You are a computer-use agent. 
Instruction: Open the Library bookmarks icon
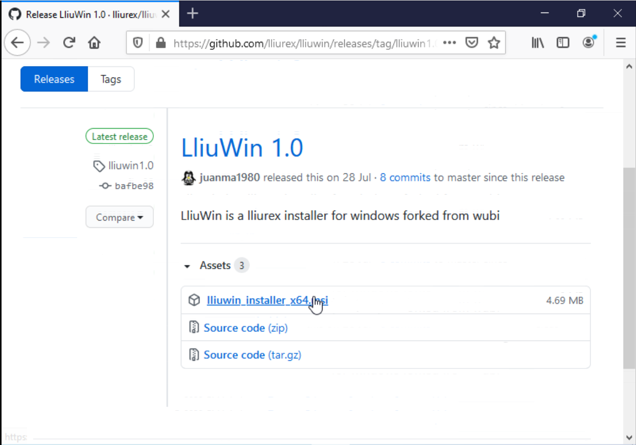point(538,43)
